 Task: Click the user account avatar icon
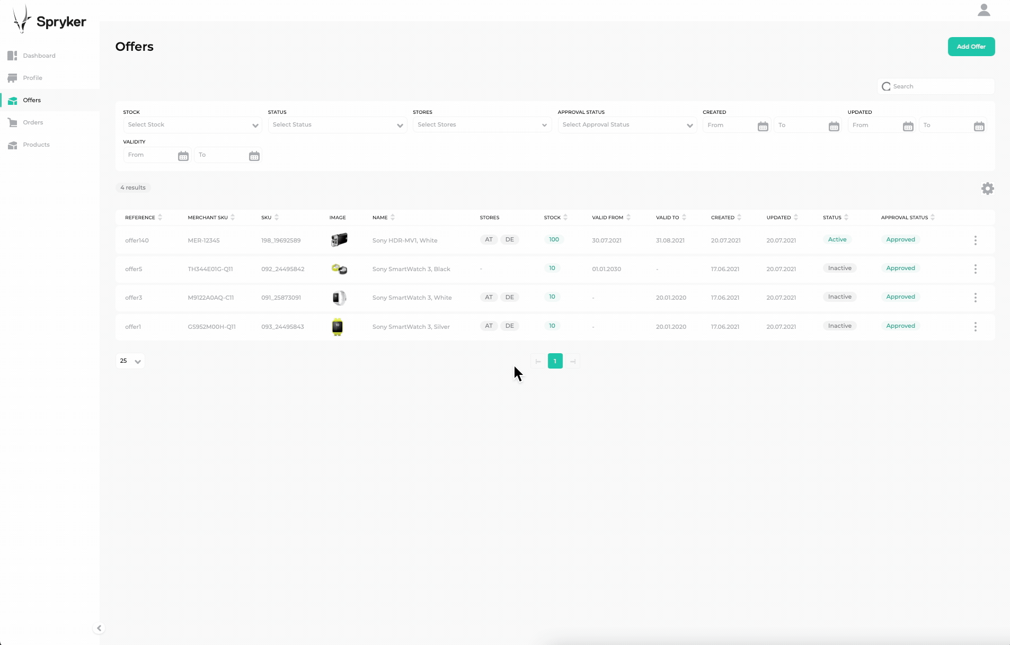984,10
